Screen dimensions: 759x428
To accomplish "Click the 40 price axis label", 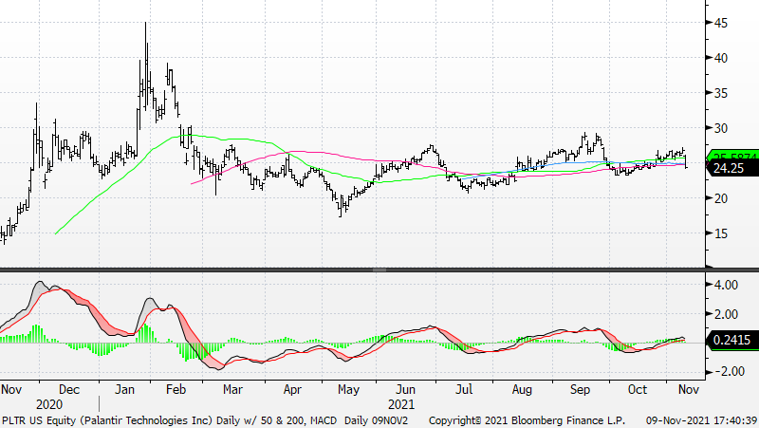I will tap(720, 58).
